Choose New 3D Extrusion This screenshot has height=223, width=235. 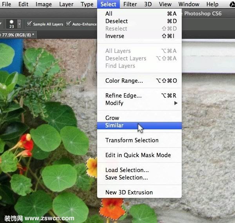[x=139, y=192]
